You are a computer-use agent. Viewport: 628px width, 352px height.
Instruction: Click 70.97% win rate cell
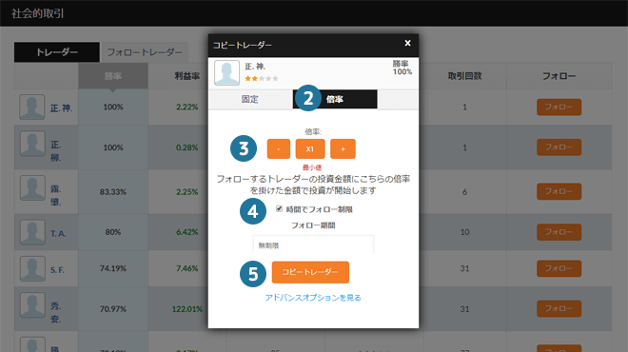(x=113, y=309)
